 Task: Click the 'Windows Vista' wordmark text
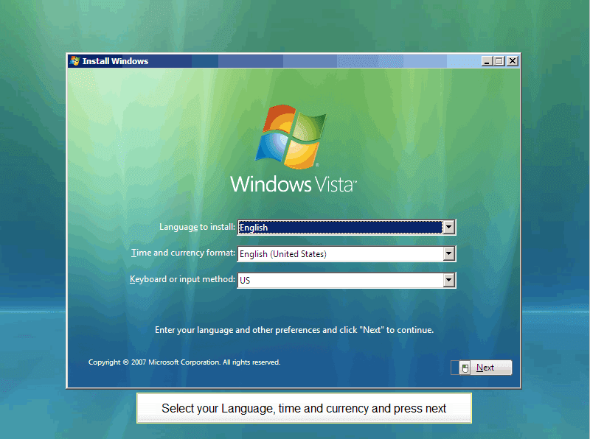(x=294, y=184)
